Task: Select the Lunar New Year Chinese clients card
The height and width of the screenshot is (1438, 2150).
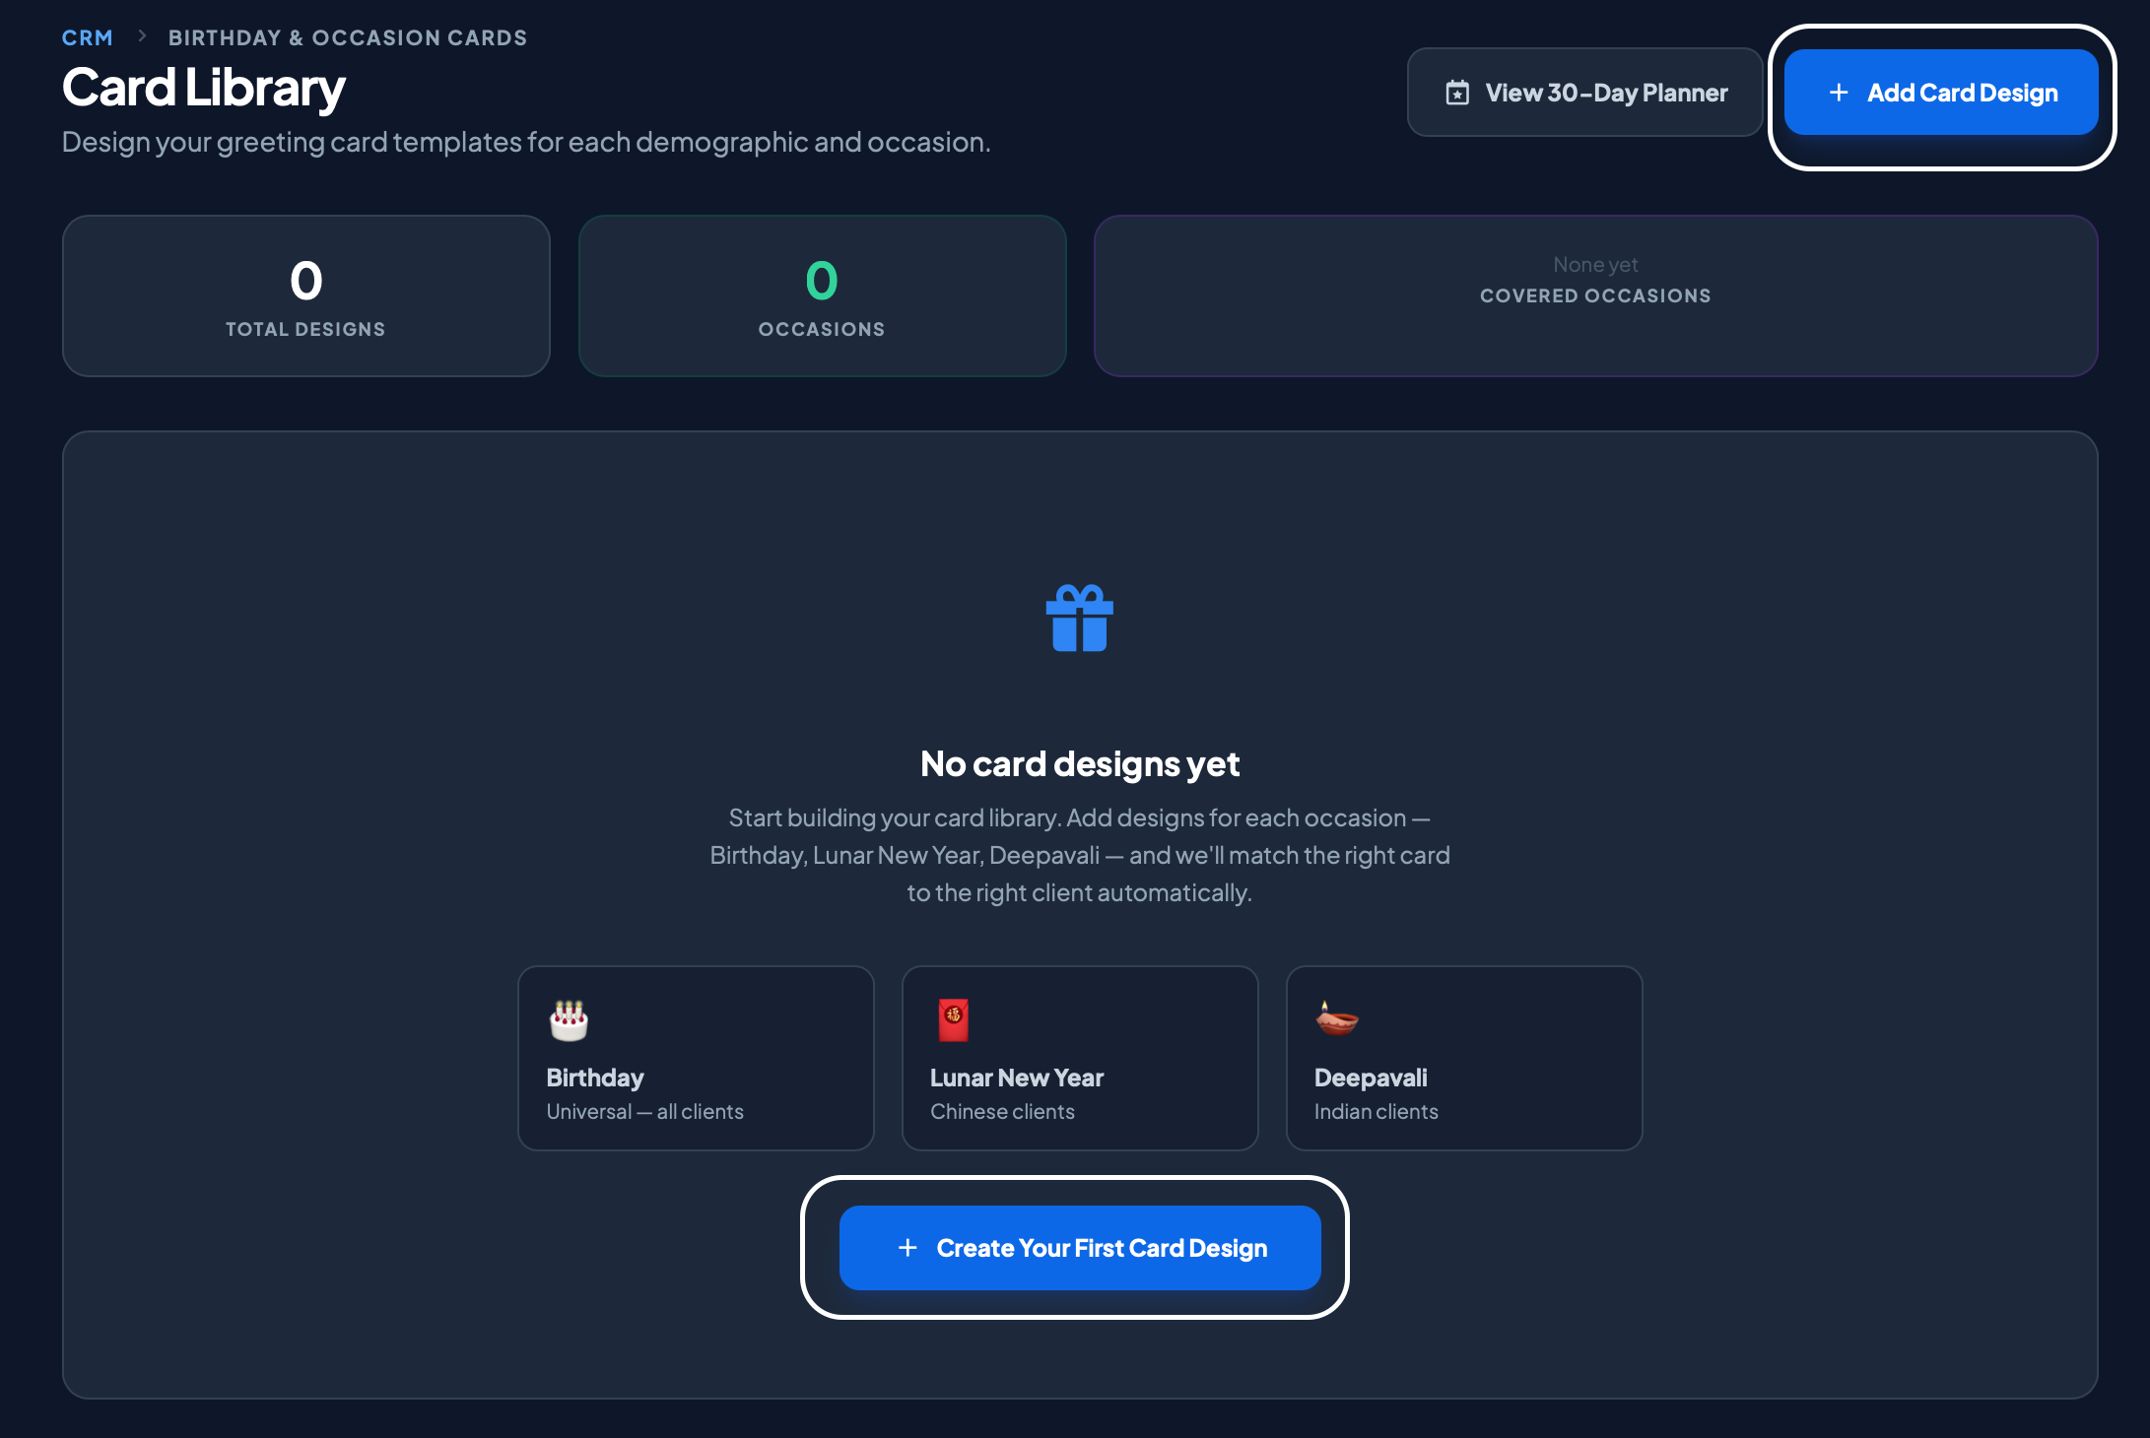Action: point(1080,1058)
